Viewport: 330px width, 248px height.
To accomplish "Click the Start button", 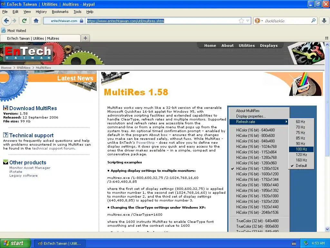I will (15, 243).
